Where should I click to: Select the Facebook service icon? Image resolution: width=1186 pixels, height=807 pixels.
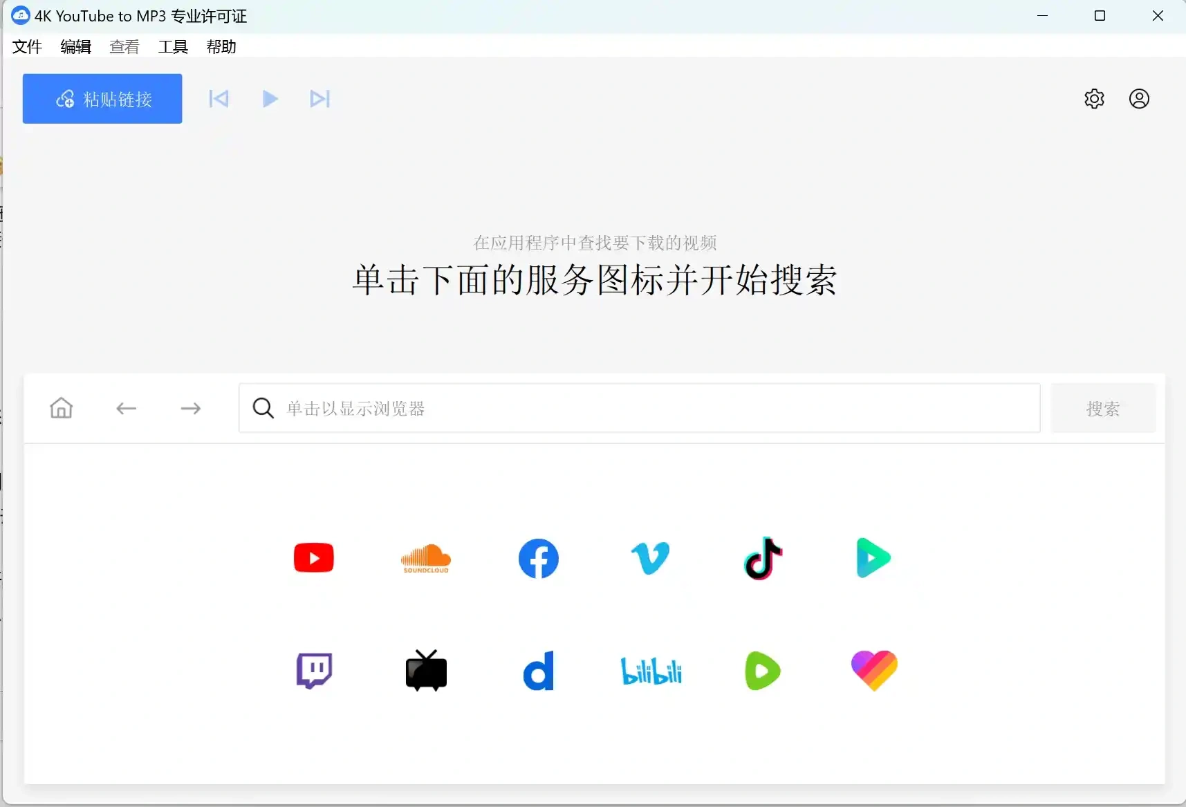[x=539, y=558]
